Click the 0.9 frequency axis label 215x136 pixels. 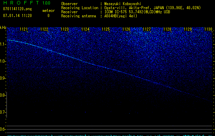3,78
